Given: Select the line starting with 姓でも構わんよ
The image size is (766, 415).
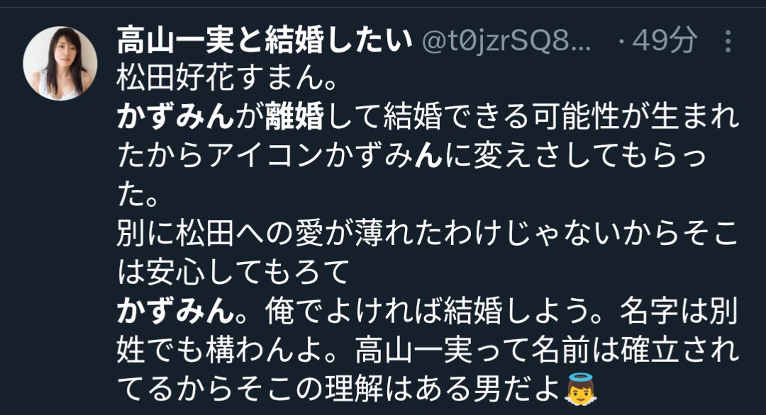Looking at the screenshot, I should pyautogui.click(x=427, y=350).
